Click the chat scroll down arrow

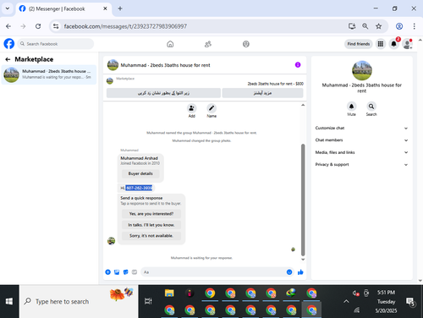click(x=303, y=260)
